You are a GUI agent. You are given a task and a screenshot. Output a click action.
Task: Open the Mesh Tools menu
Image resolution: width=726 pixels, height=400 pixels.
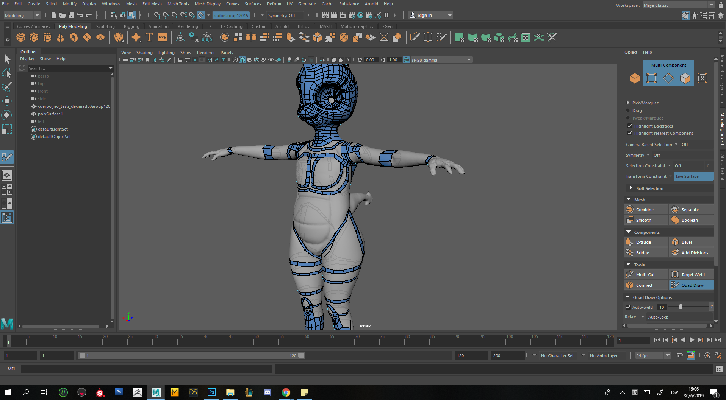coord(178,4)
